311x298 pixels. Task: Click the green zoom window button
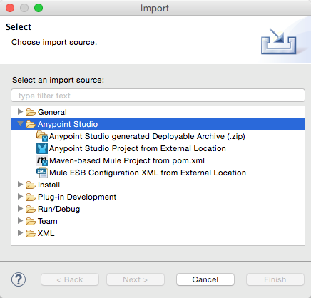coord(39,8)
